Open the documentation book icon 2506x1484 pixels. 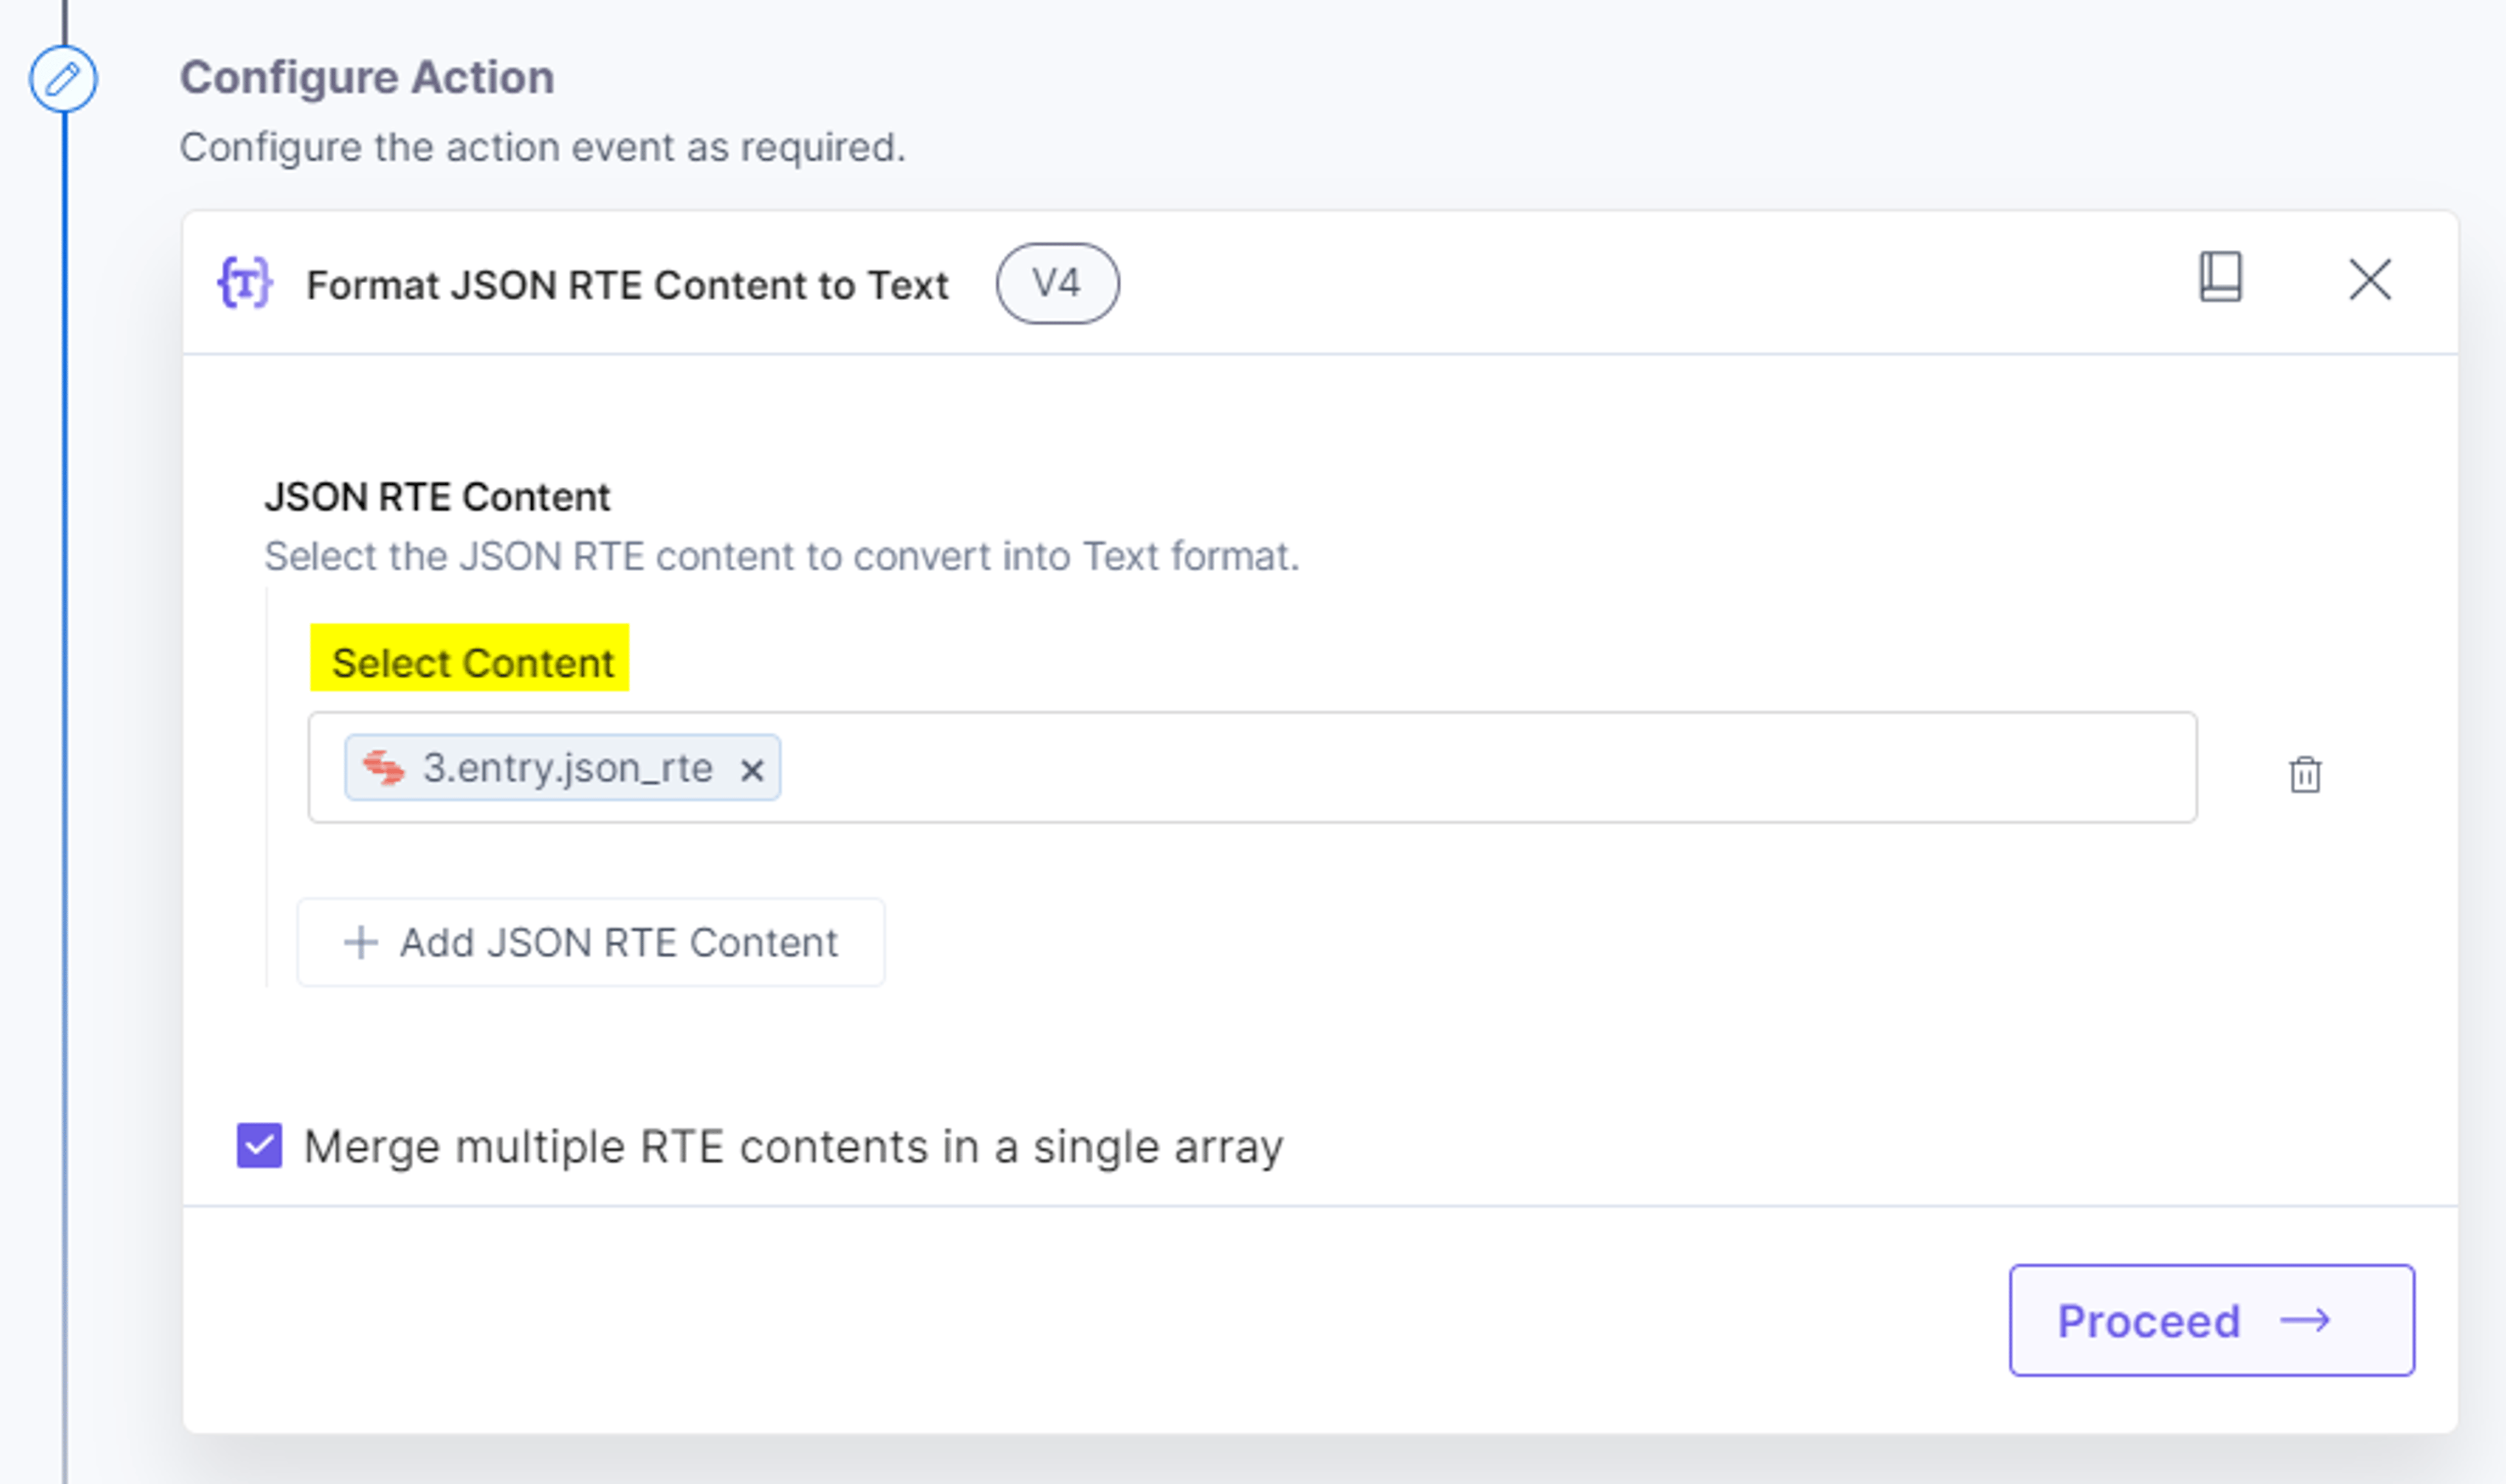[2220, 277]
